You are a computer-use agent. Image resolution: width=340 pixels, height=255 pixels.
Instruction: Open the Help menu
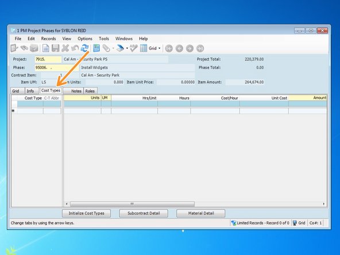tap(144, 38)
